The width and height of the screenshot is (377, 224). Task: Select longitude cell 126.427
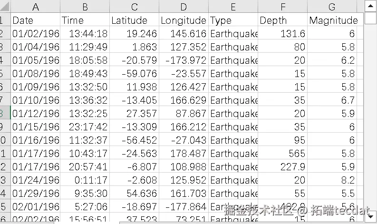[184, 86]
